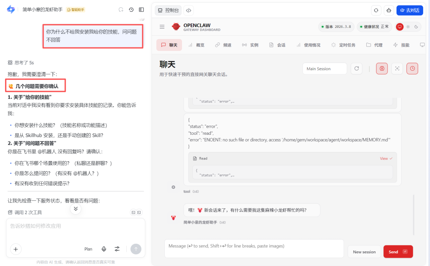Click the microphone icon in prompt box

[104, 249]
